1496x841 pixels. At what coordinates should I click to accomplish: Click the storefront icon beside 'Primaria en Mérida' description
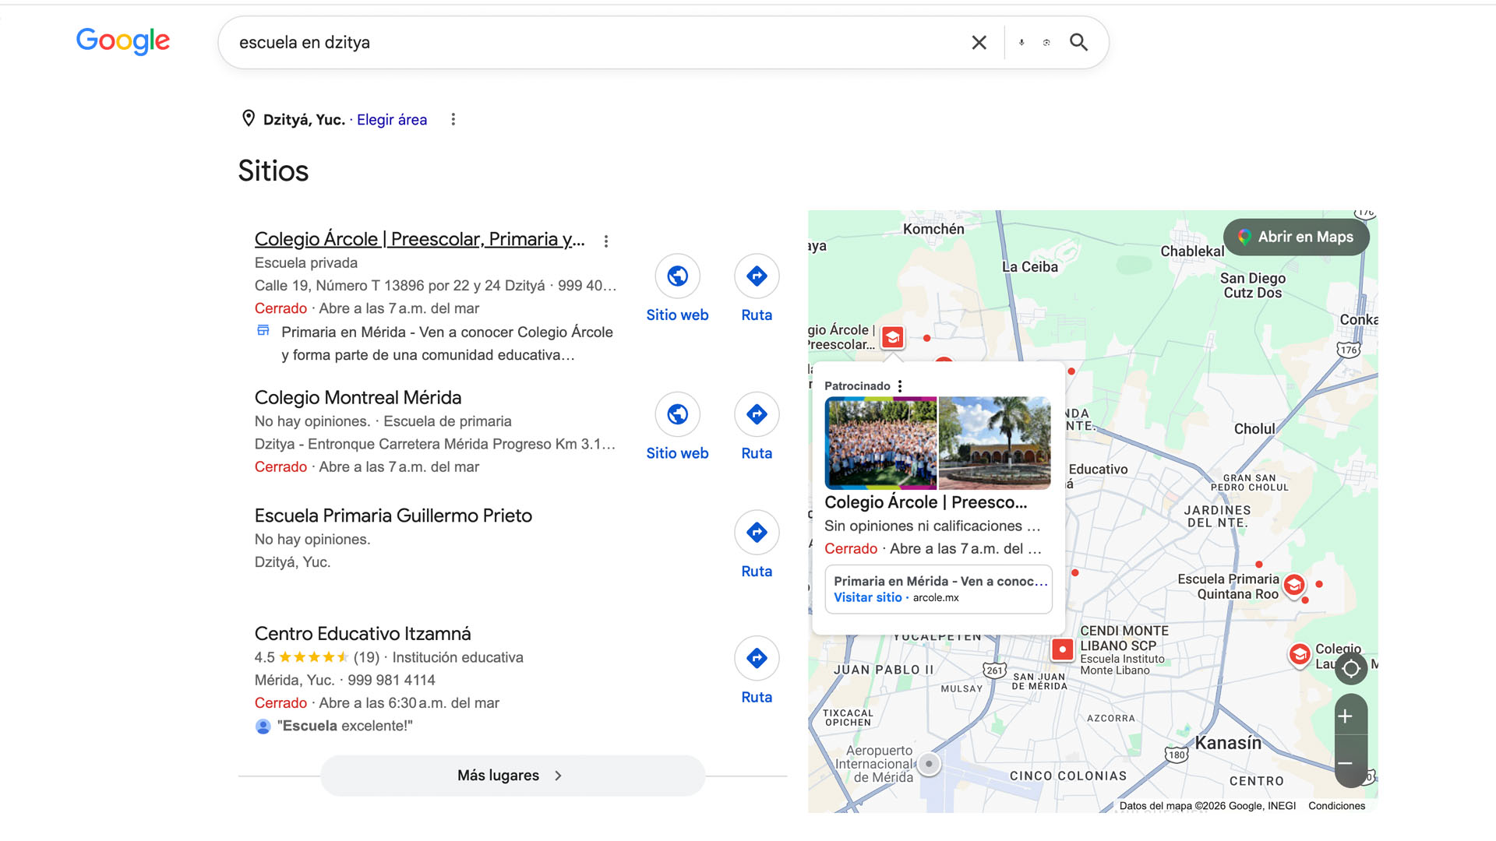(263, 330)
